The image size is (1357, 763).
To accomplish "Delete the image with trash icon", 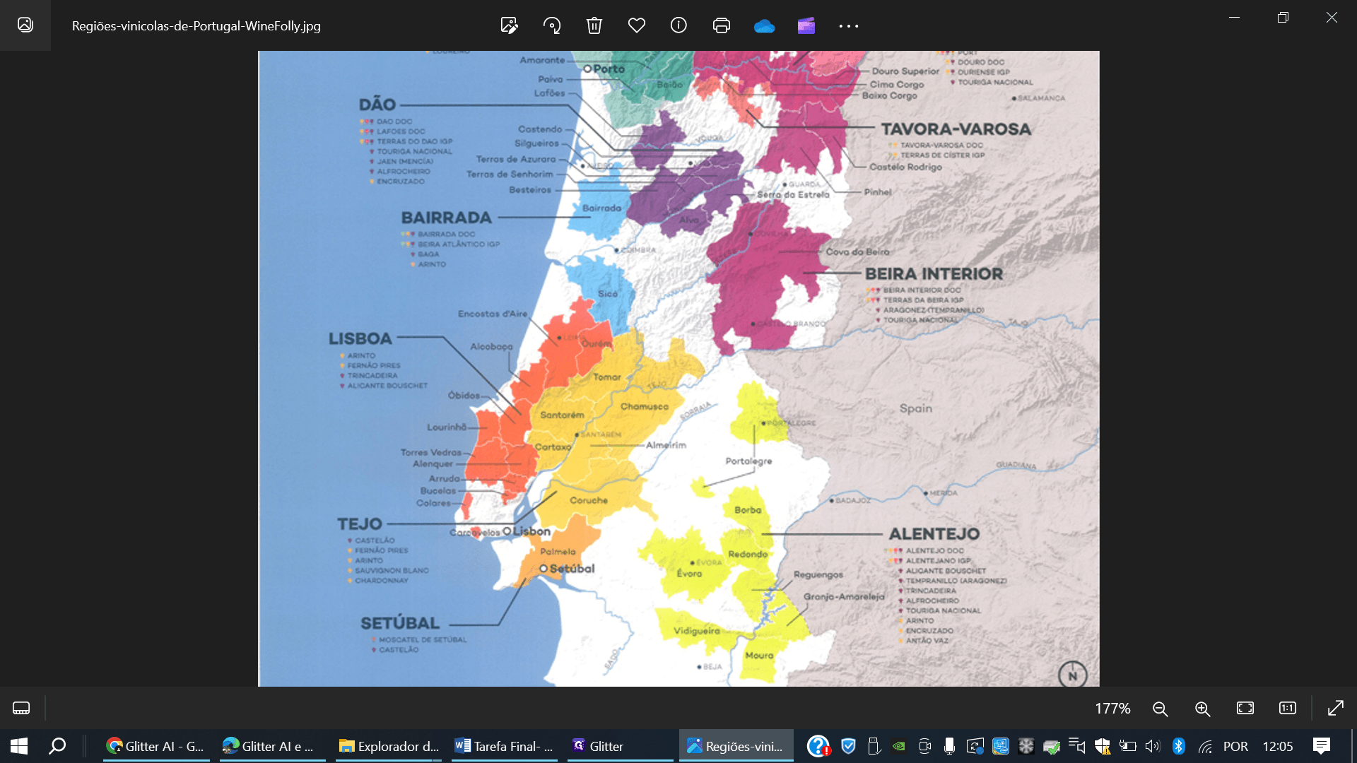I will click(594, 26).
